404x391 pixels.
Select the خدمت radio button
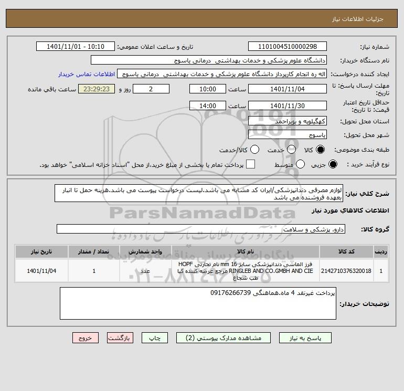(x=291, y=150)
